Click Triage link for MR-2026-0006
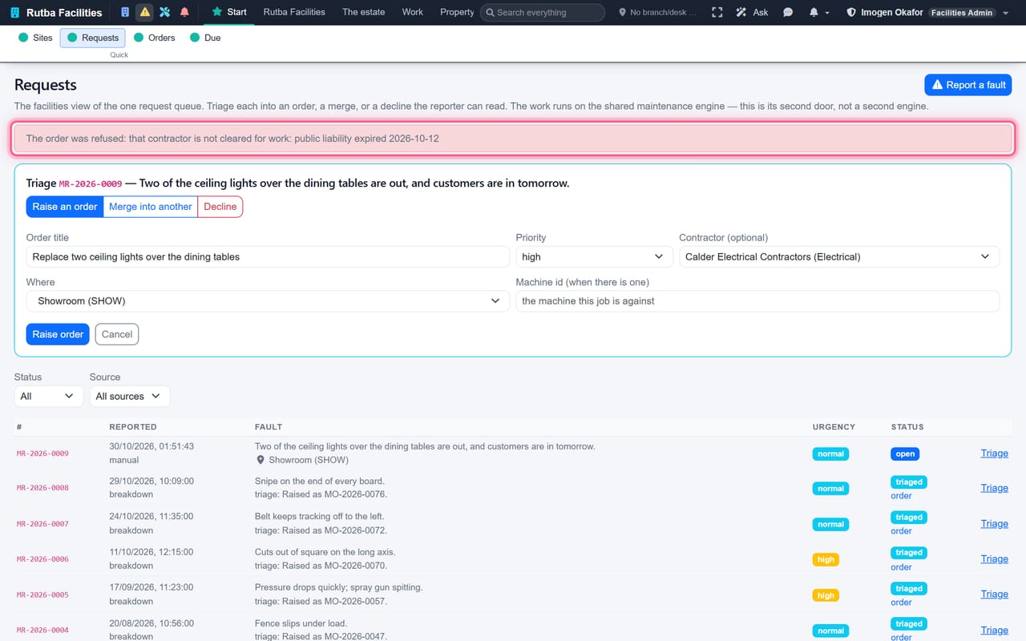 994,558
